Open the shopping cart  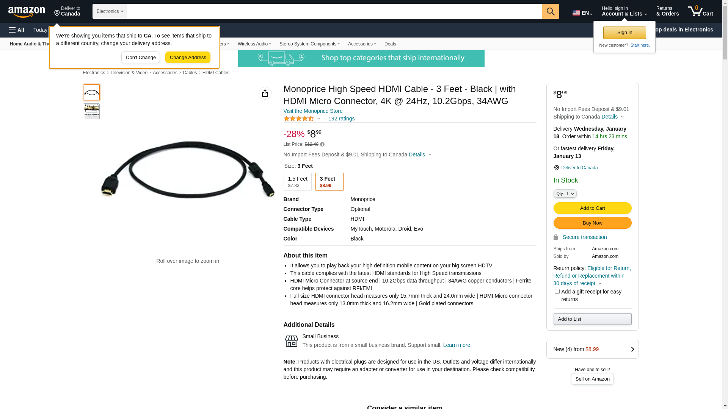point(701,11)
